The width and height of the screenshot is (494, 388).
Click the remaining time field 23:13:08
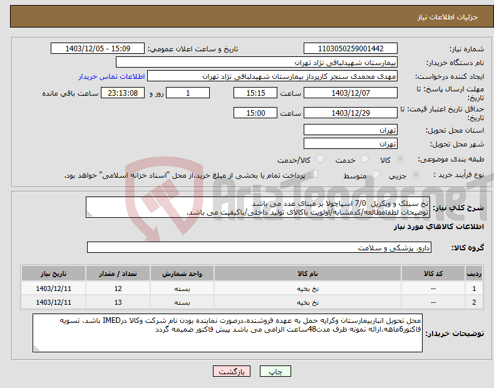[x=123, y=93]
